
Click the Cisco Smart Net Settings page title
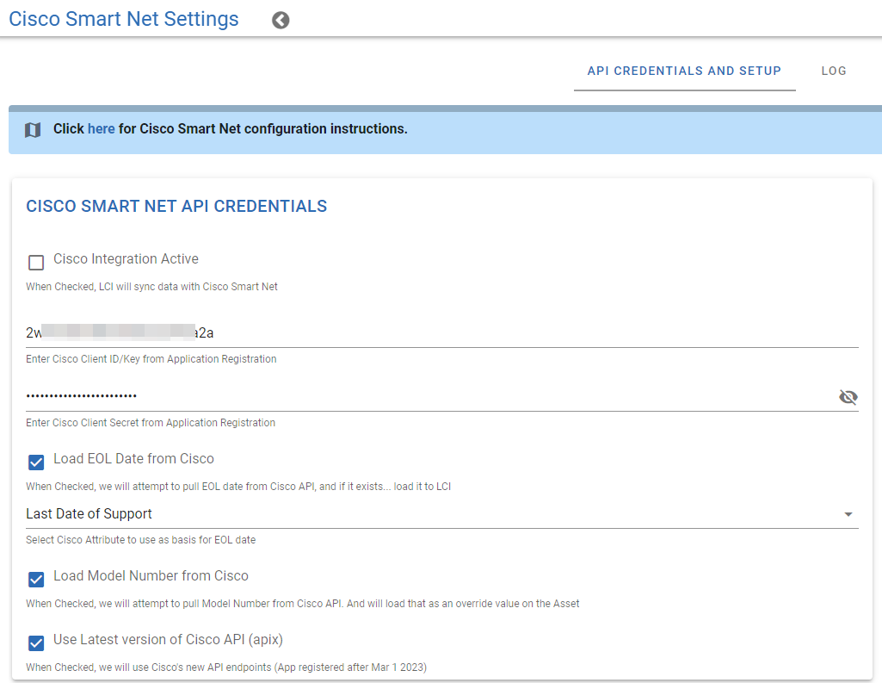123,19
